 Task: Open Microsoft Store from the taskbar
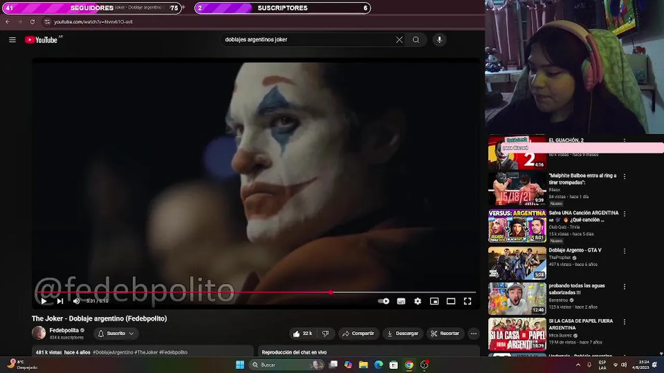coord(394,365)
